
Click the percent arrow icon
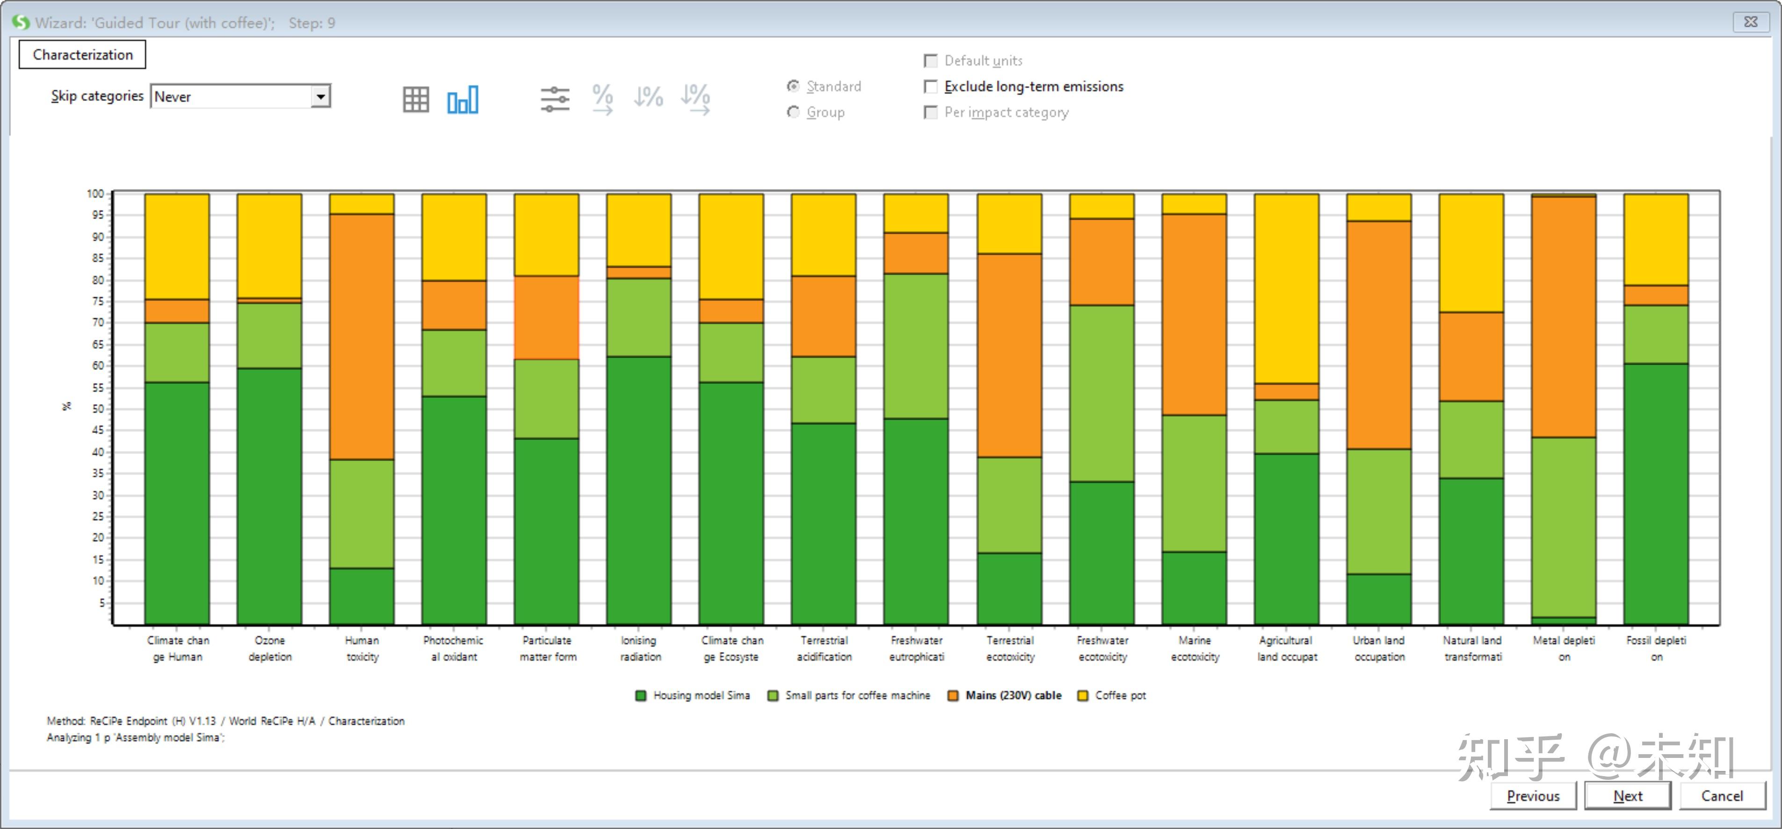point(602,100)
